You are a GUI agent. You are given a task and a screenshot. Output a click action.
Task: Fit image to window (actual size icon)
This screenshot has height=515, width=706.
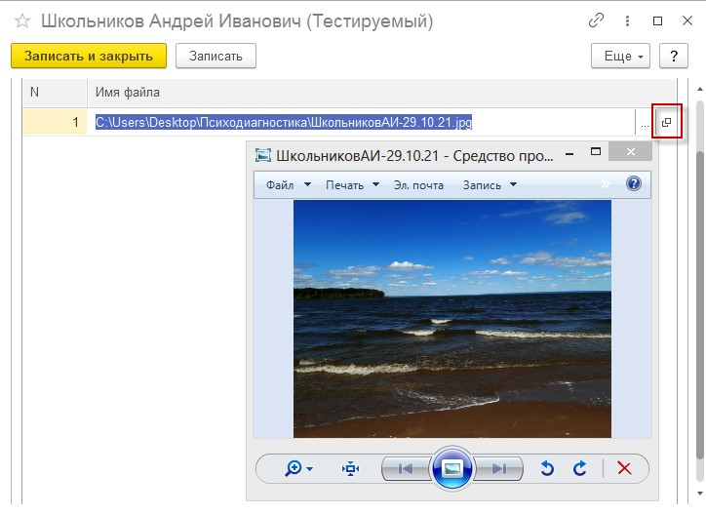[350, 469]
